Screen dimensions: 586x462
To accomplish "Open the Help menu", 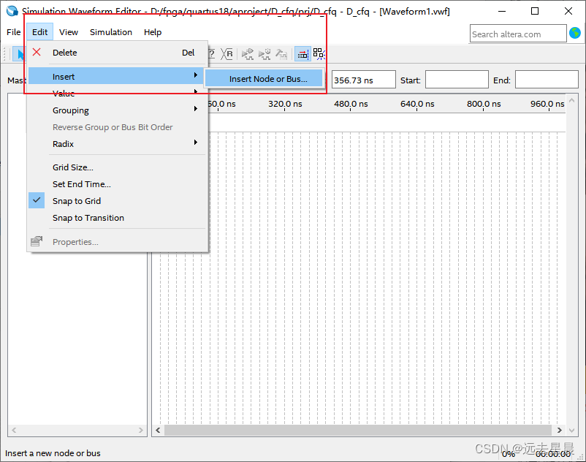I will coord(153,32).
